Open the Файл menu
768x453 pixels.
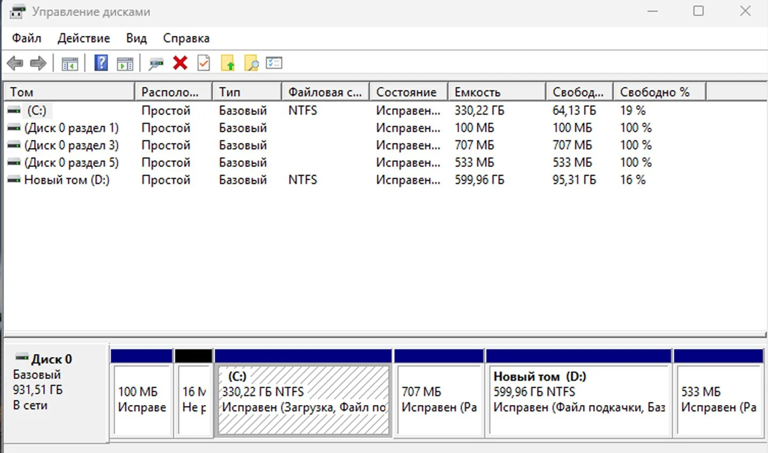tap(27, 38)
